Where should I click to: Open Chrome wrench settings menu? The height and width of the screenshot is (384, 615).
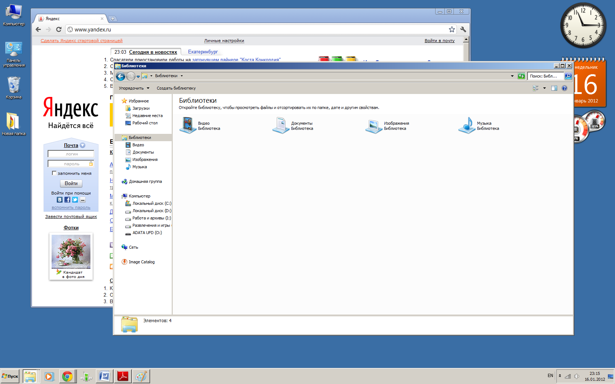tap(463, 29)
